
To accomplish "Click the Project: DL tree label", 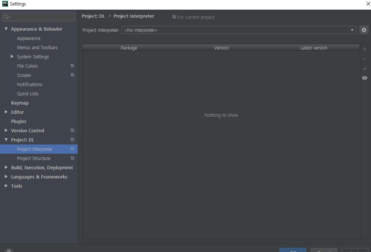I will (x=23, y=140).
